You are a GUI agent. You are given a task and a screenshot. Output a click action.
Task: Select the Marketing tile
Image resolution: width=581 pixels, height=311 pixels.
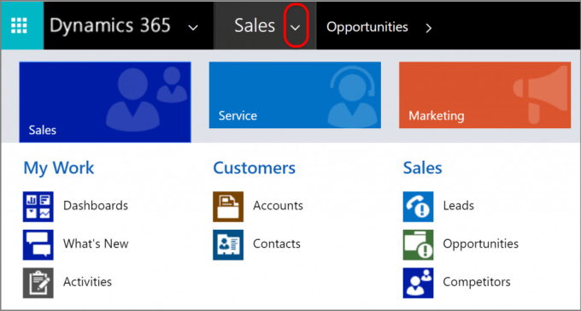[484, 95]
